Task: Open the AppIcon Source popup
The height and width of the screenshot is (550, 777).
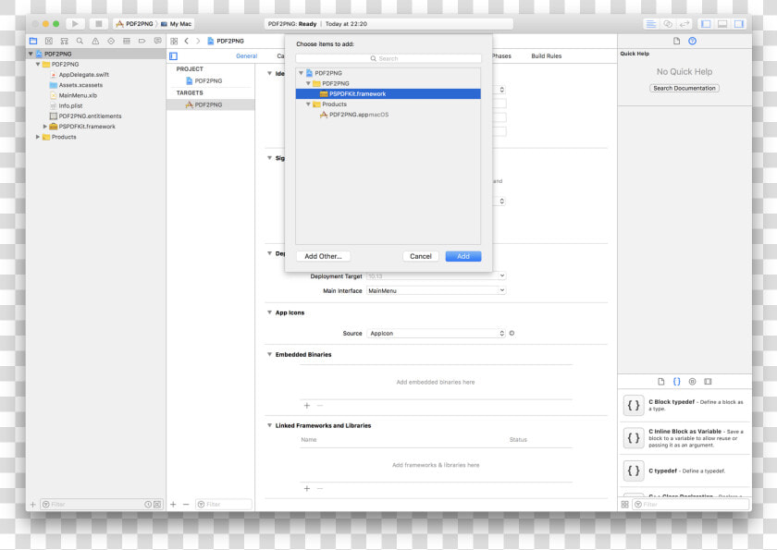Action: pyautogui.click(x=436, y=333)
